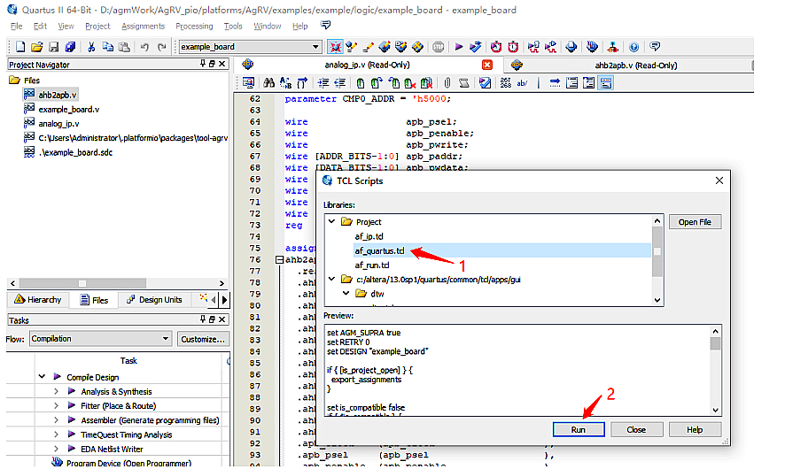
Task: Click the Save toolbar icon
Action: (53, 47)
